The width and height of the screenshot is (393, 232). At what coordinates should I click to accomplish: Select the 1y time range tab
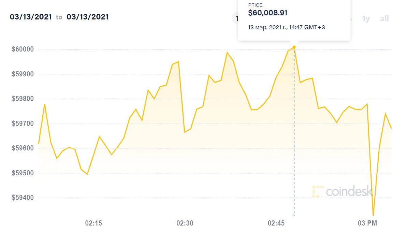(x=366, y=18)
